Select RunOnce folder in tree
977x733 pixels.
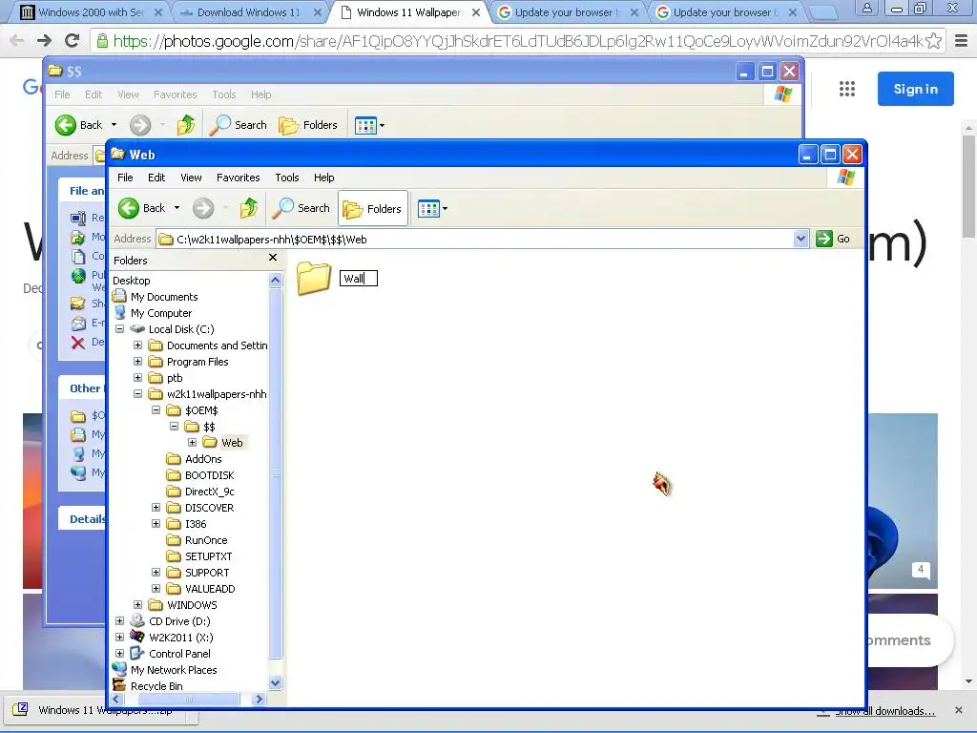pyautogui.click(x=206, y=540)
